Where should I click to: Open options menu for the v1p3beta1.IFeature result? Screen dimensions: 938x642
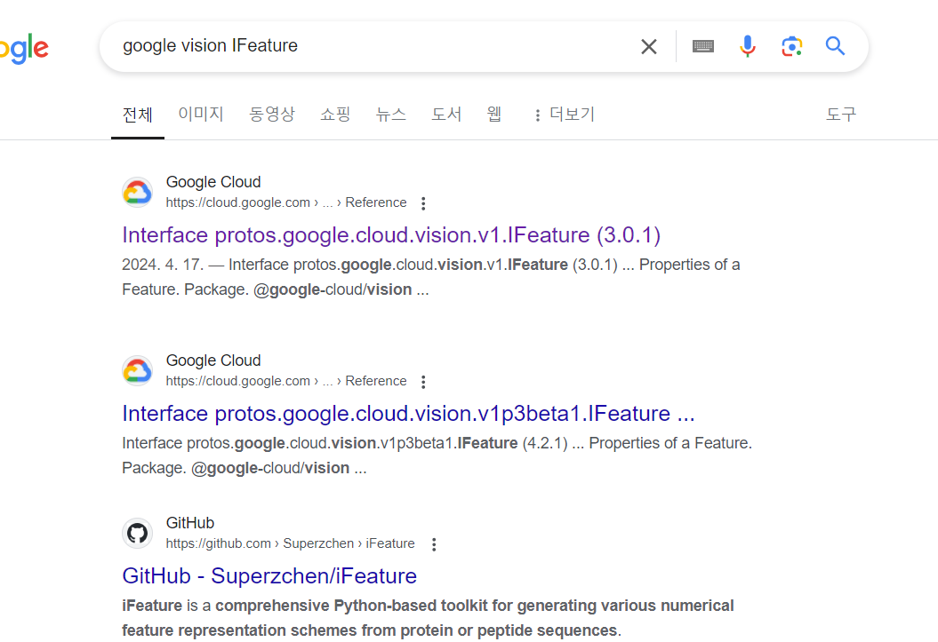[x=423, y=382]
